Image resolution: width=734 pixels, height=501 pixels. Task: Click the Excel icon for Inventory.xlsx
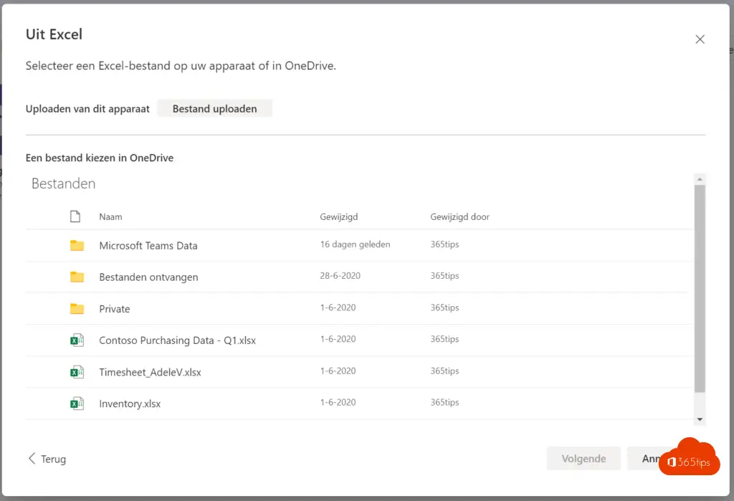(x=77, y=403)
